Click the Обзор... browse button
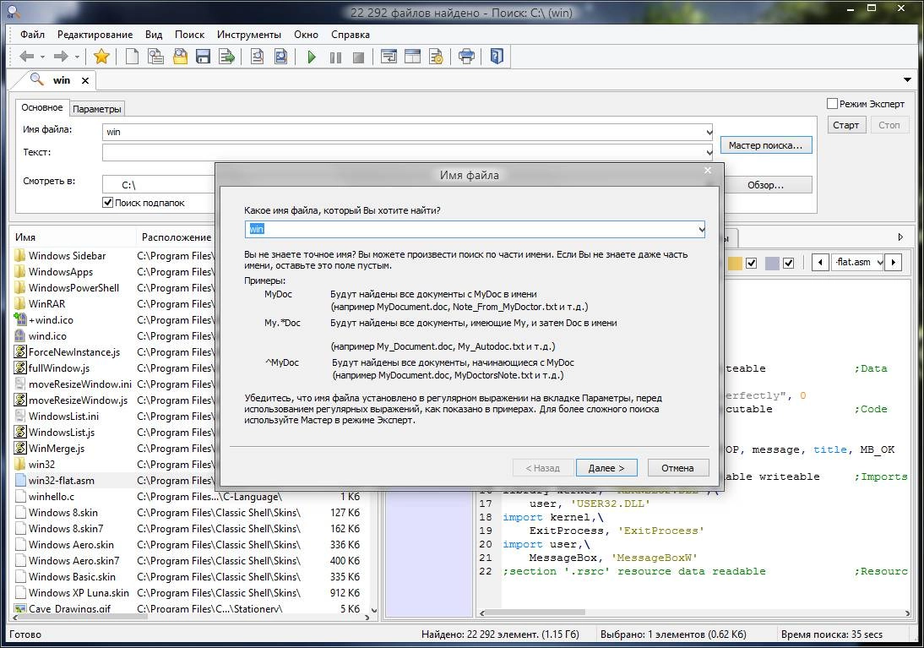The width and height of the screenshot is (924, 648). coord(765,185)
